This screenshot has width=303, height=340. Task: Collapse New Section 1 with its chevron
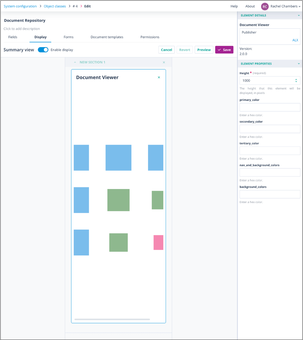[75, 62]
